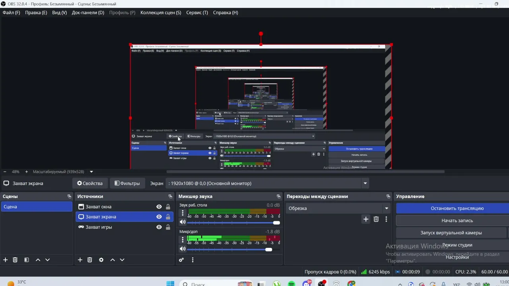The width and height of the screenshot is (509, 286).
Task: Mute the Микр/доп audio channel
Action: [183, 249]
